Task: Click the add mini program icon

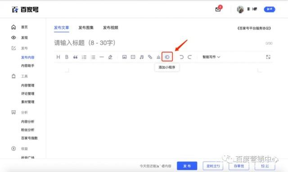Action: [167, 57]
